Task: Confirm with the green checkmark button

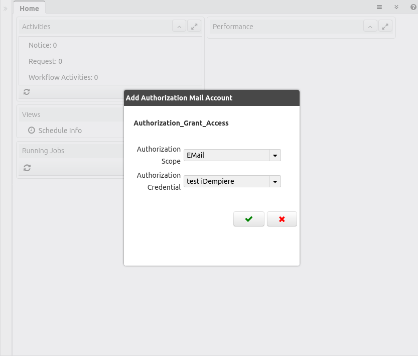Action: (x=248, y=219)
